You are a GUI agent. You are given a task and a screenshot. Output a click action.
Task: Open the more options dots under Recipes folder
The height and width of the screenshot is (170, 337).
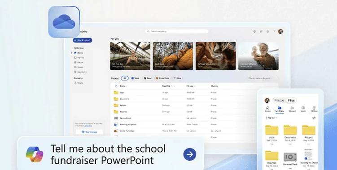pyautogui.click(x=309, y=144)
